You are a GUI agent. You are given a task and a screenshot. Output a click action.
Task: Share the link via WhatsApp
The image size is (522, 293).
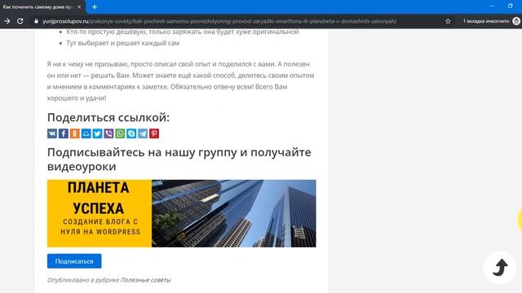pos(120,133)
